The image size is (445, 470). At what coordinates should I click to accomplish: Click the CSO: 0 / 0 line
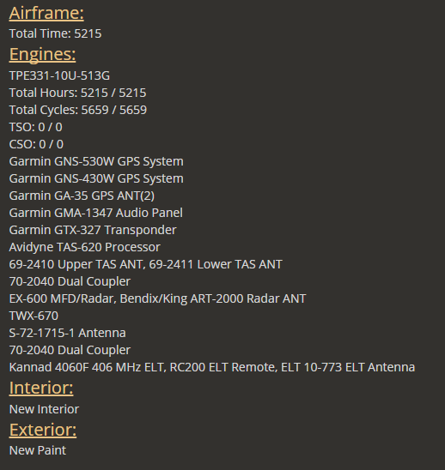pos(36,144)
